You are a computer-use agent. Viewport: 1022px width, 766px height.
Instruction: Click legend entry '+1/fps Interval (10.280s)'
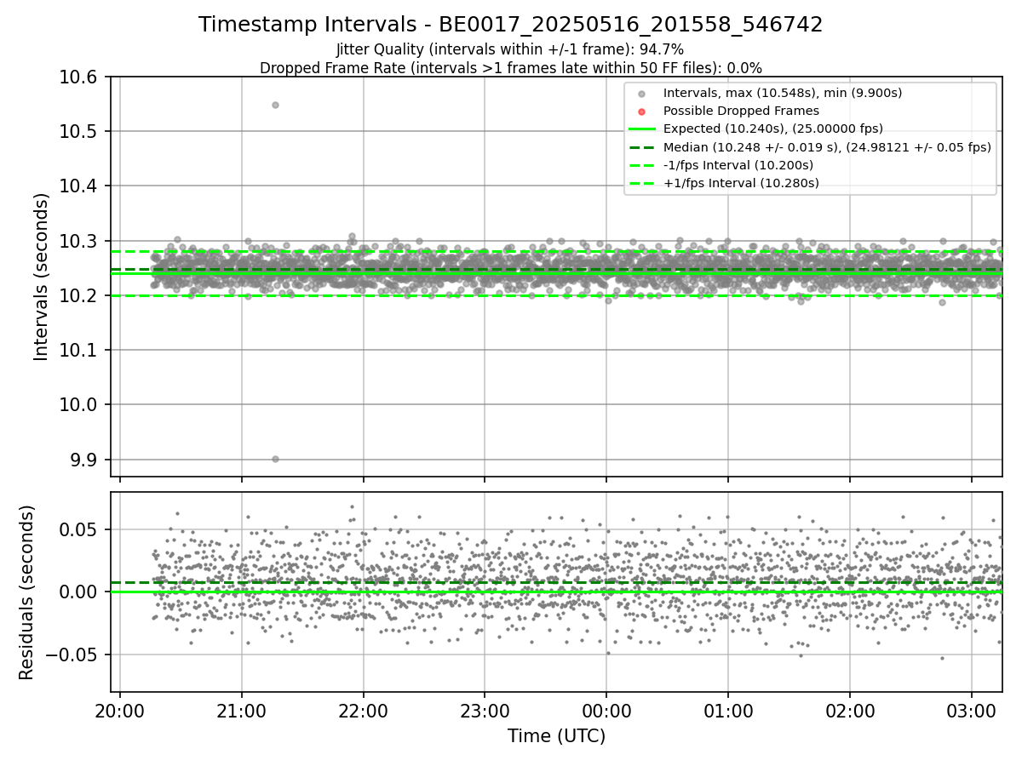tap(741, 183)
